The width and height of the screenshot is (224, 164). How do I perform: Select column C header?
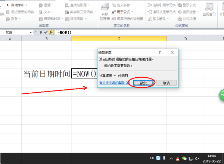(x=118, y=39)
